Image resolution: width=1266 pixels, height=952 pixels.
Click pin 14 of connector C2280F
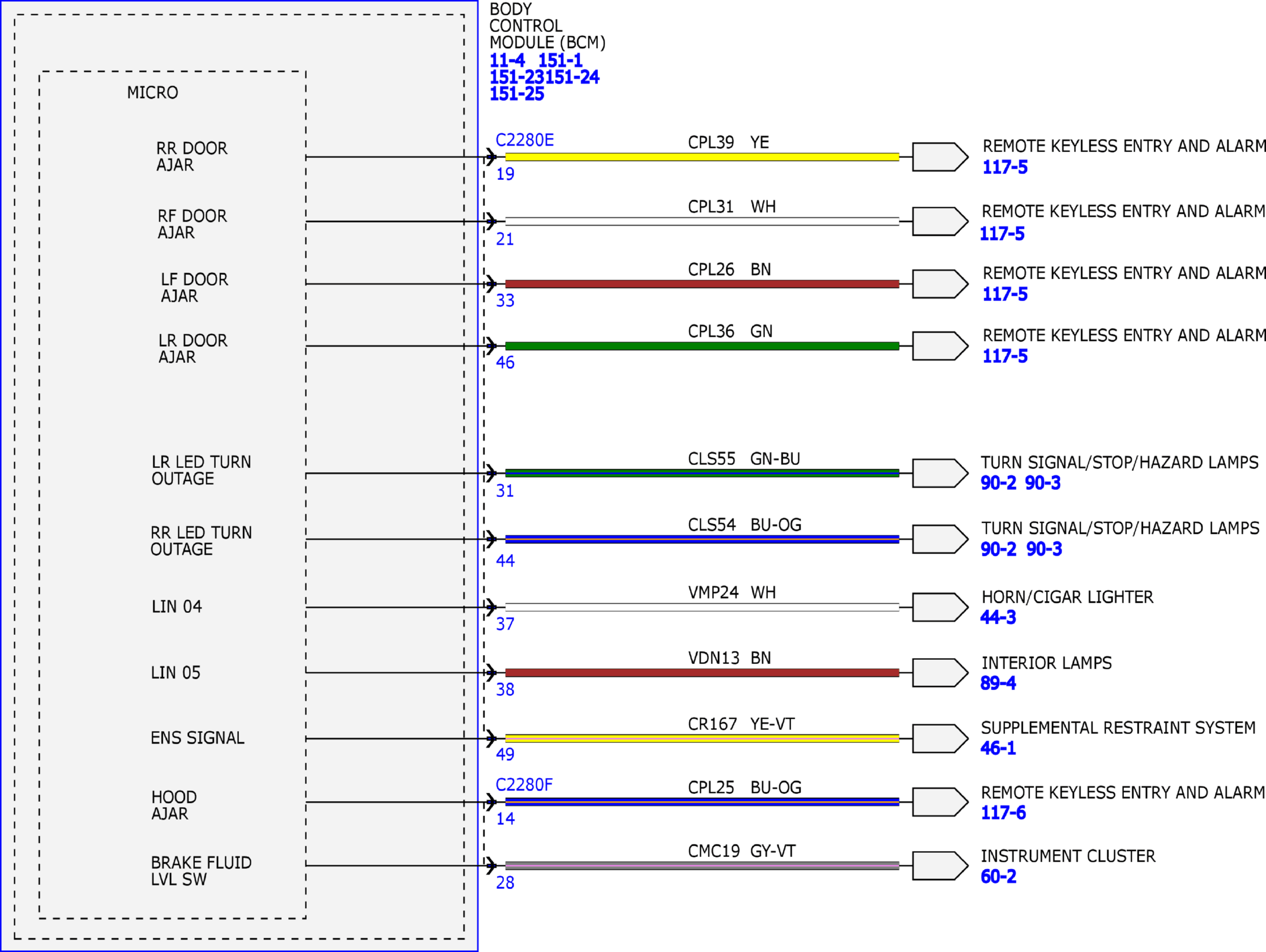pyautogui.click(x=505, y=819)
